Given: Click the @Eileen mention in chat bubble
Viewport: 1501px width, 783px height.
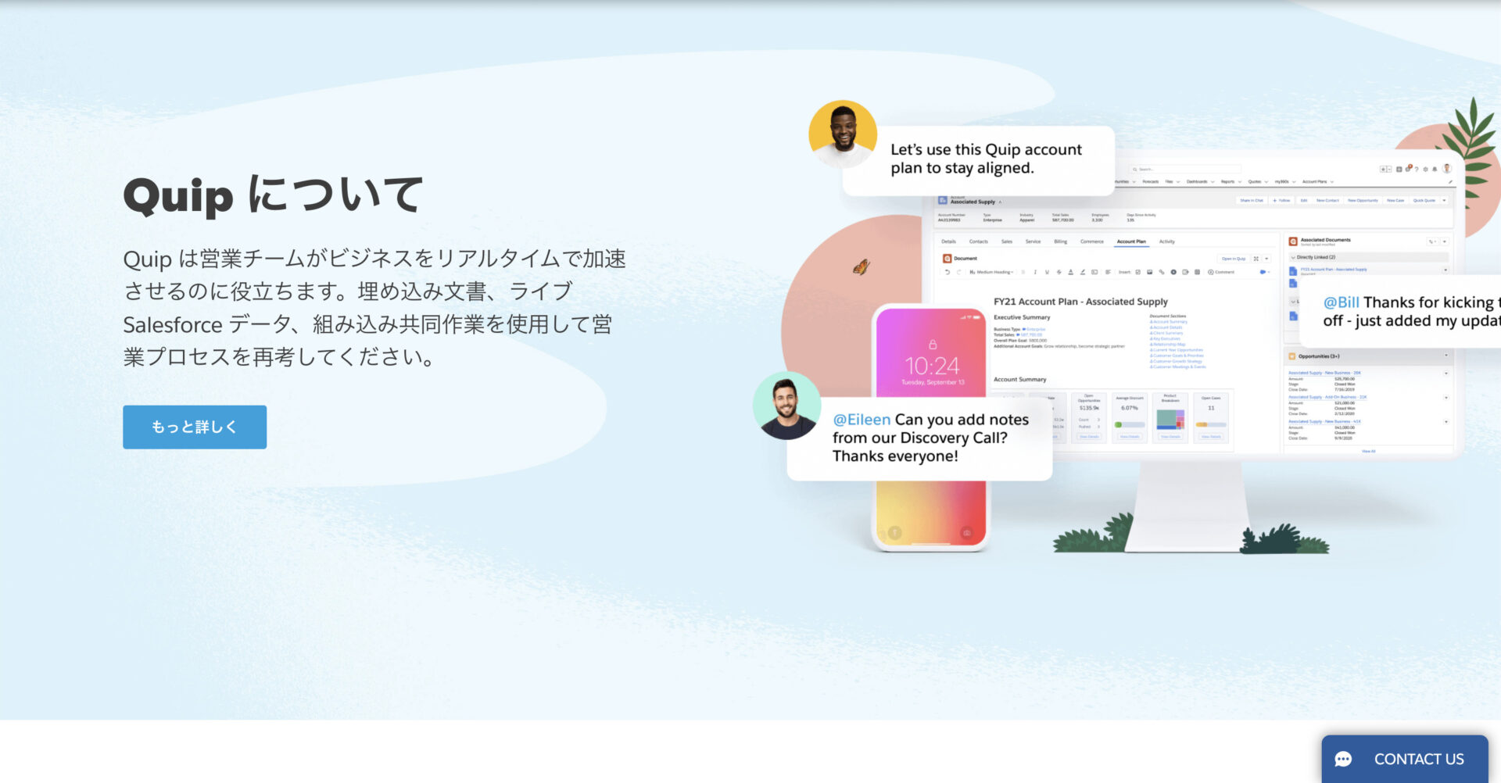Looking at the screenshot, I should pyautogui.click(x=862, y=420).
